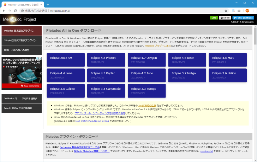Open JStyle 改行タブ表示プラグイン sidebar item
Viewport: 257px width, 162px height.
(x=22, y=40)
